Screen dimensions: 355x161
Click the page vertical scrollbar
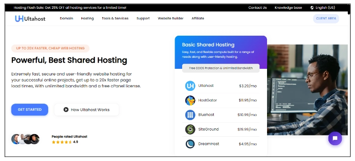tap(349, 10)
